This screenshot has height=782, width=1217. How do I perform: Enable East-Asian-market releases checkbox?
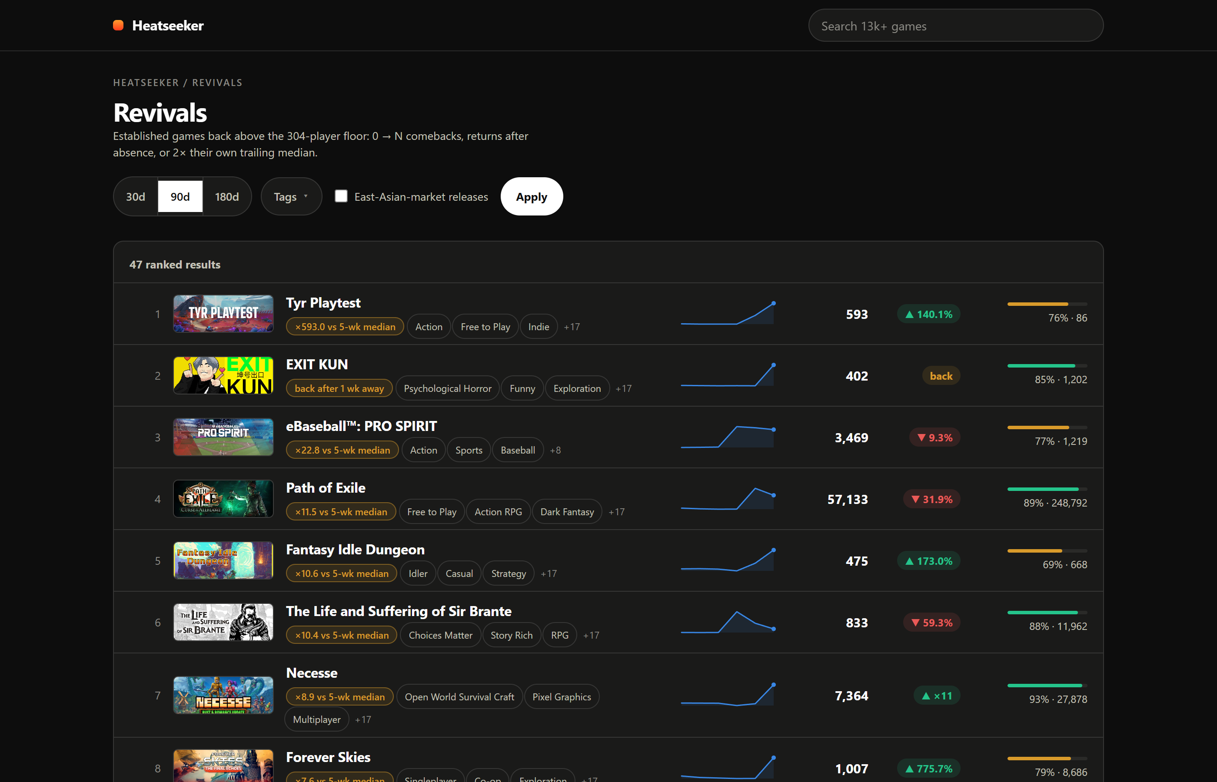(341, 196)
